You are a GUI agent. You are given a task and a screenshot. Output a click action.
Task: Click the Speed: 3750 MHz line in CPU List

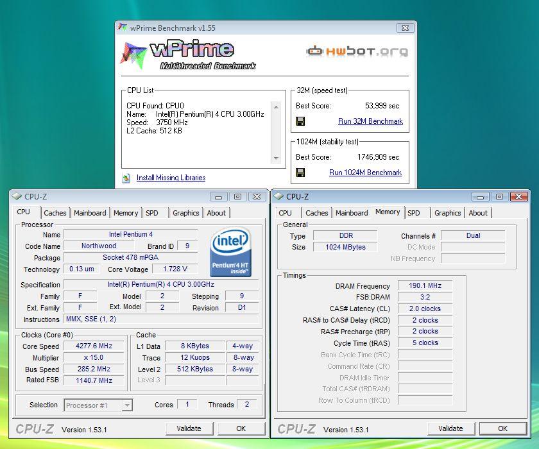pos(157,123)
